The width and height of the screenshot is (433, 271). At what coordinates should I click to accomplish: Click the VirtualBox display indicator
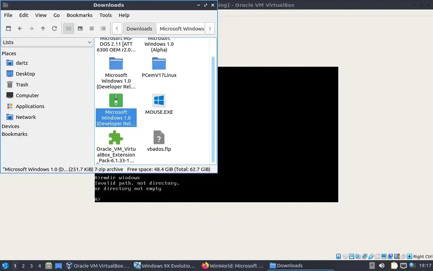(384, 256)
